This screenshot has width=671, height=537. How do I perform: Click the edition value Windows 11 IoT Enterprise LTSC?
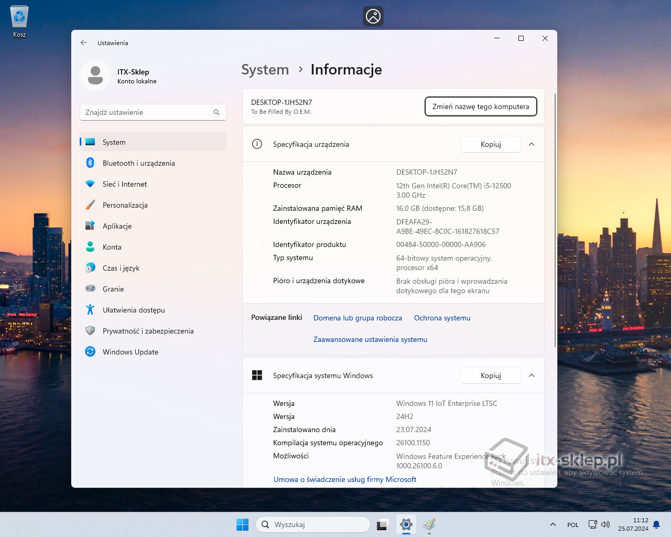pos(447,403)
